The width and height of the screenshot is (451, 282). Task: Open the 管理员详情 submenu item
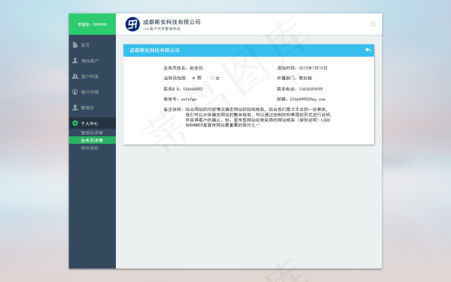tap(92, 133)
